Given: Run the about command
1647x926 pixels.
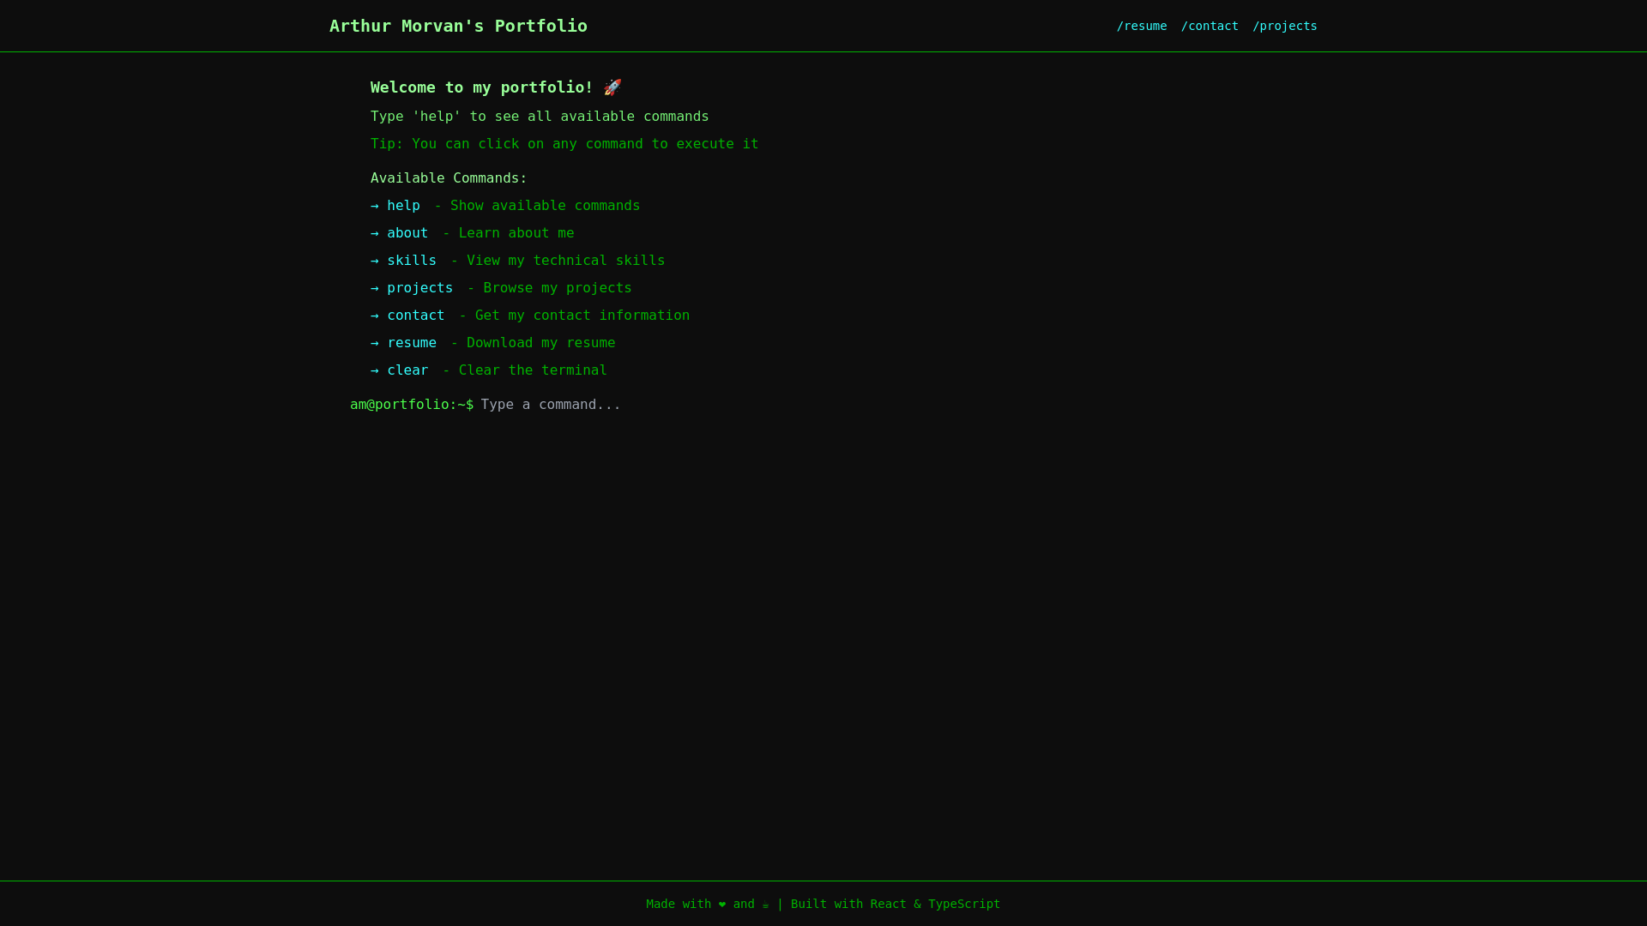Looking at the screenshot, I should click(x=400, y=233).
